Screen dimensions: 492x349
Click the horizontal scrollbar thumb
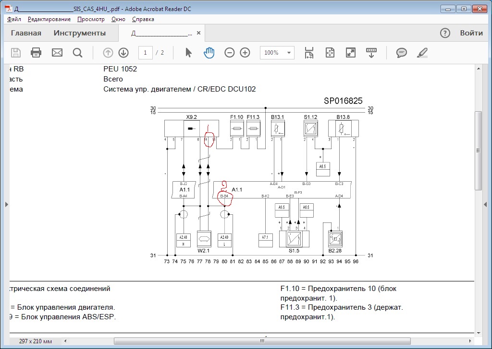(x=262, y=341)
